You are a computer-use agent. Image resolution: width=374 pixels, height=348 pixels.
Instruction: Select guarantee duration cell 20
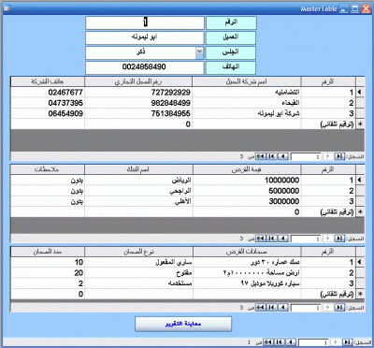[x=48, y=272]
